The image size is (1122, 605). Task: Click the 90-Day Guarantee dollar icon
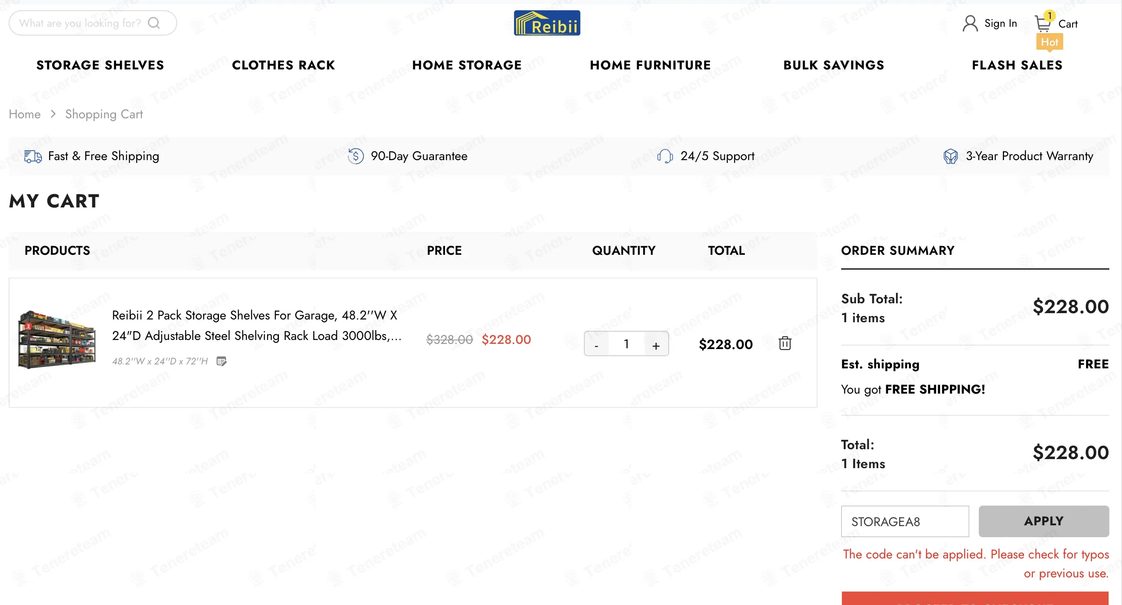(x=355, y=156)
